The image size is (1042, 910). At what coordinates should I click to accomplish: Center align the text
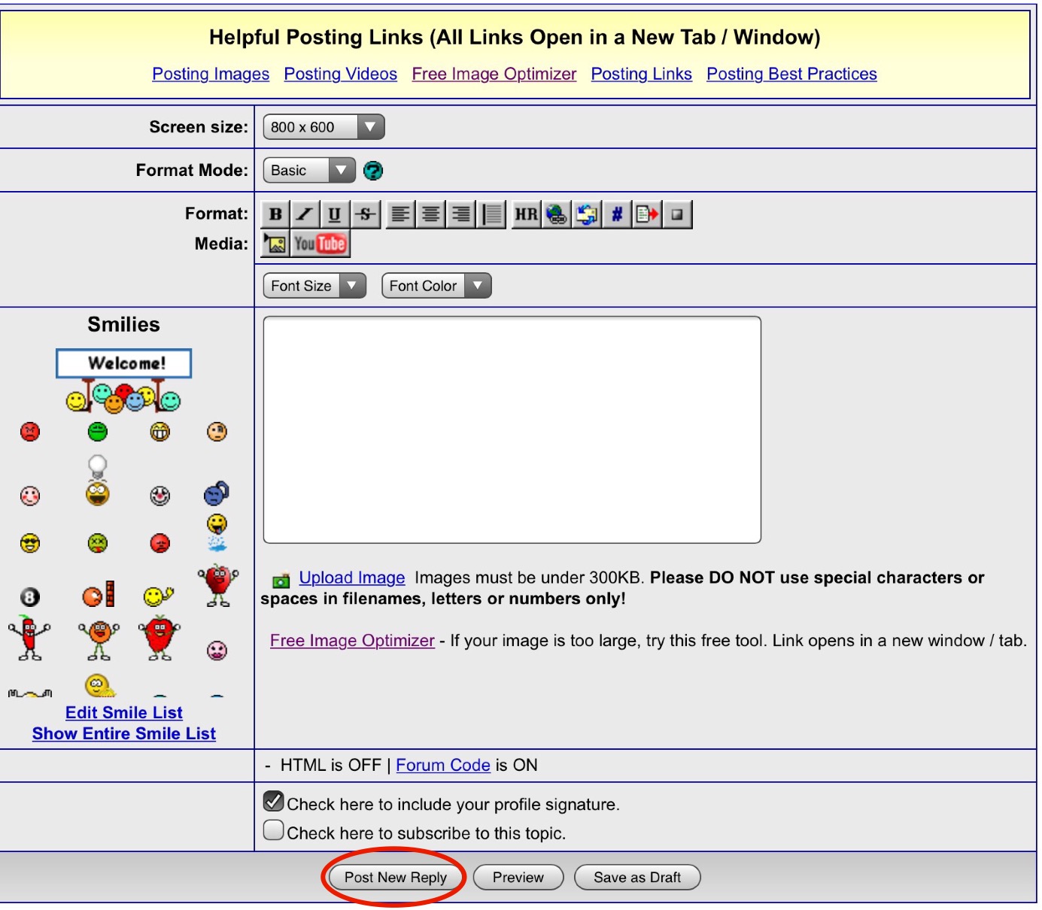point(431,214)
